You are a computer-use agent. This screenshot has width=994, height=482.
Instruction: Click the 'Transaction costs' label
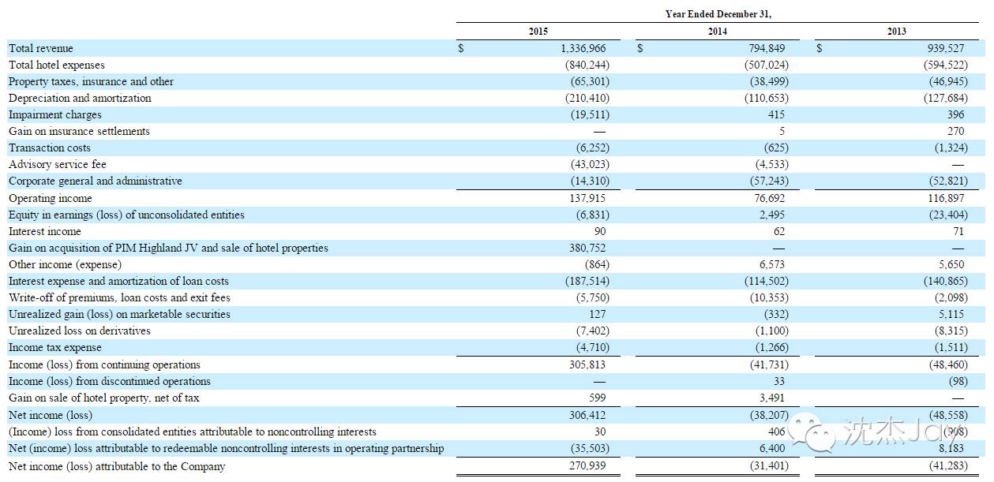pyautogui.click(x=50, y=148)
